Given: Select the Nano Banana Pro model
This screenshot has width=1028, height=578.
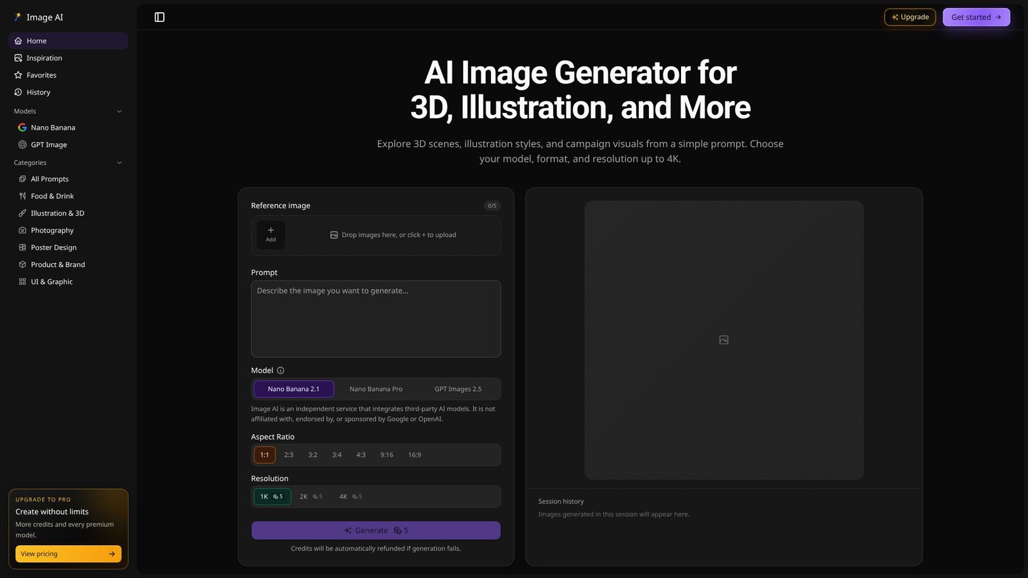Looking at the screenshot, I should click(x=376, y=389).
